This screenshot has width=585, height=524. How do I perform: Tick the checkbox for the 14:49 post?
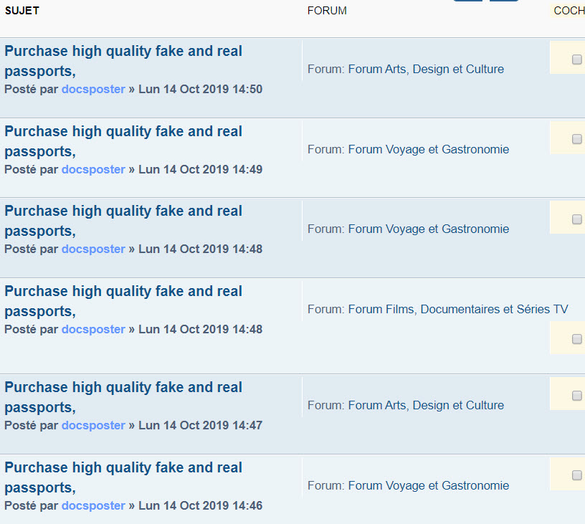(x=577, y=139)
